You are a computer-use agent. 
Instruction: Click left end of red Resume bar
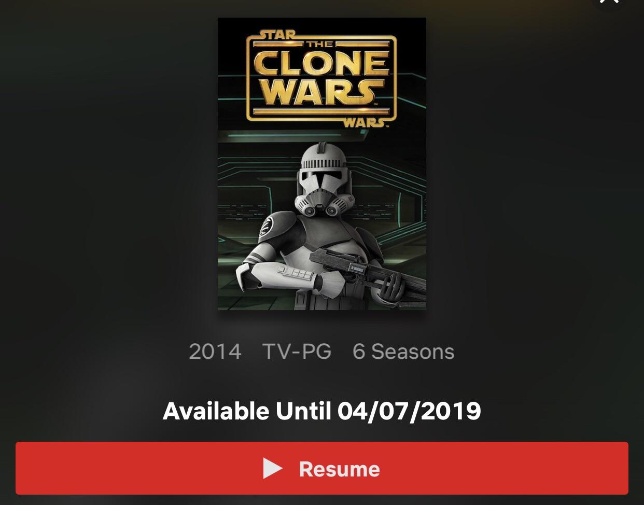(x=31, y=468)
